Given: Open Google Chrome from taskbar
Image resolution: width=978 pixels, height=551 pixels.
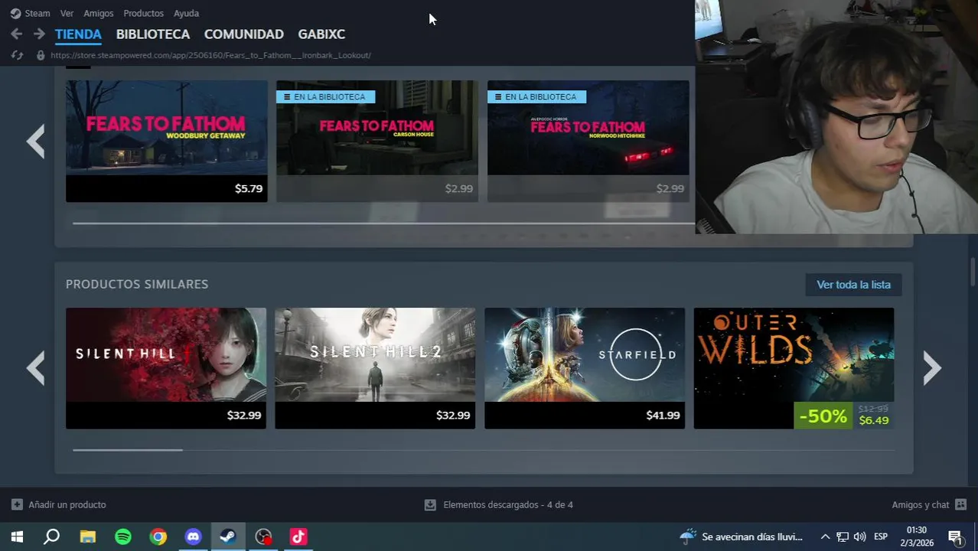Looking at the screenshot, I should [x=158, y=536].
